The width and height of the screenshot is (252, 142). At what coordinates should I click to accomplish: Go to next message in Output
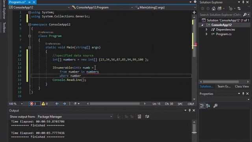(132, 116)
